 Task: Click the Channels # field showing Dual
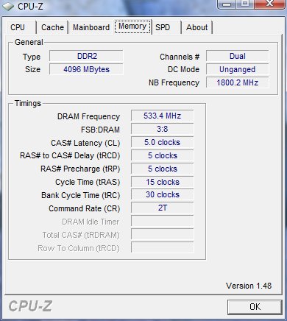pos(238,56)
